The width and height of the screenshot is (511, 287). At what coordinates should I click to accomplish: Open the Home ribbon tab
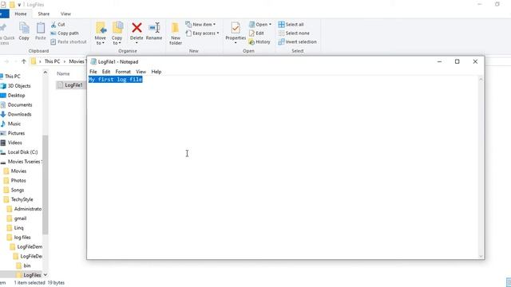click(21, 14)
